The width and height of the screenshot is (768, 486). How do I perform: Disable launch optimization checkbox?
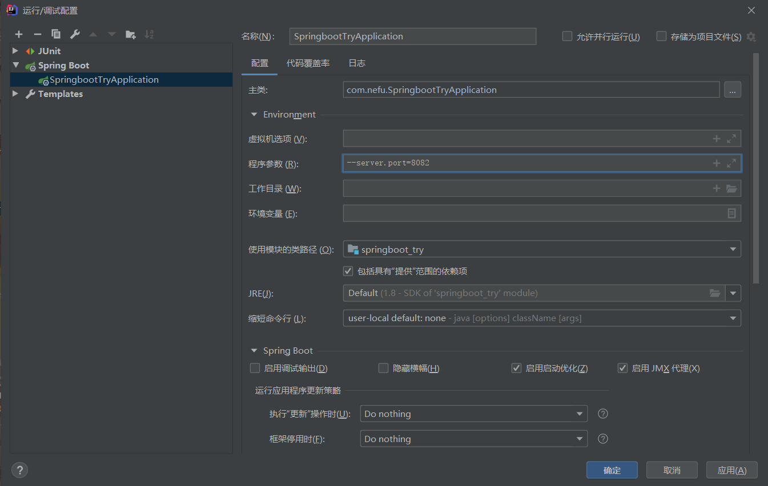click(x=516, y=368)
